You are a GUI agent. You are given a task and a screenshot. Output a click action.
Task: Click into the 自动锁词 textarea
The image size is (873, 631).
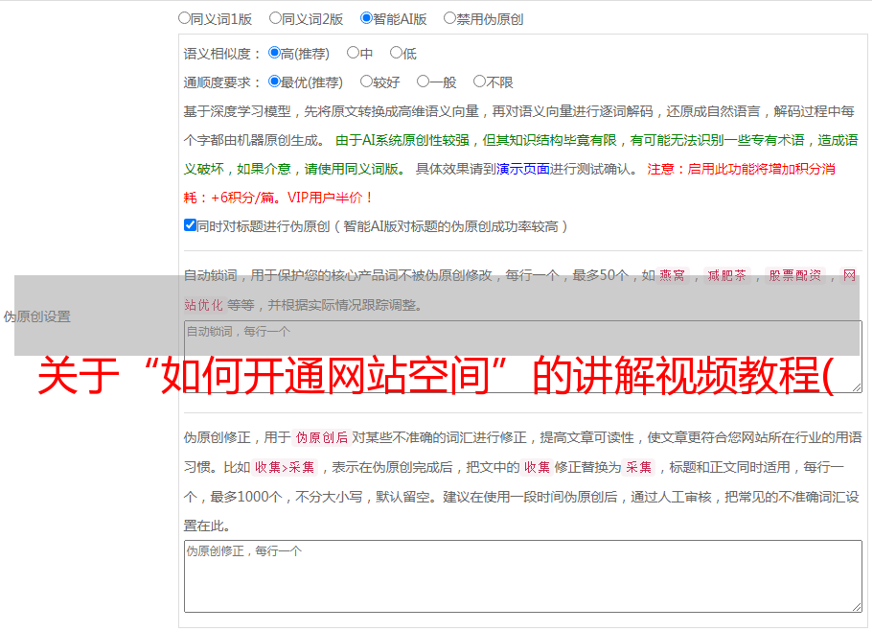pyautogui.click(x=523, y=357)
